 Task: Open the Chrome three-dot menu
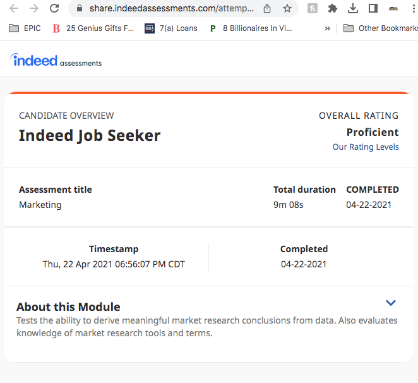(414, 9)
